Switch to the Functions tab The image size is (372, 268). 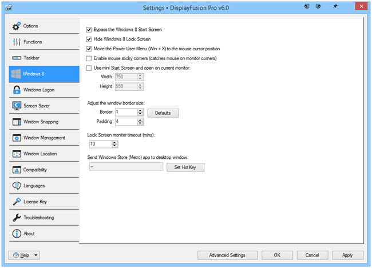click(44, 42)
